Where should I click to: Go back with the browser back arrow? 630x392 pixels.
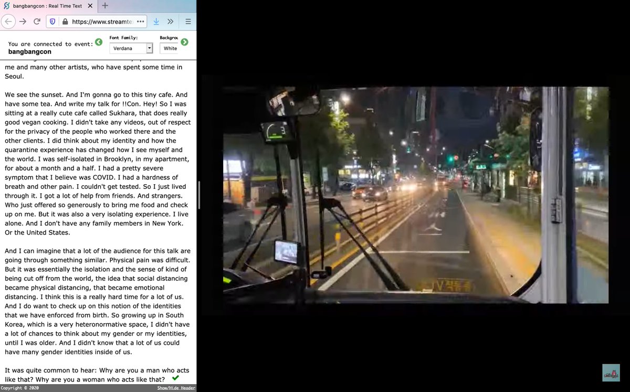8,22
